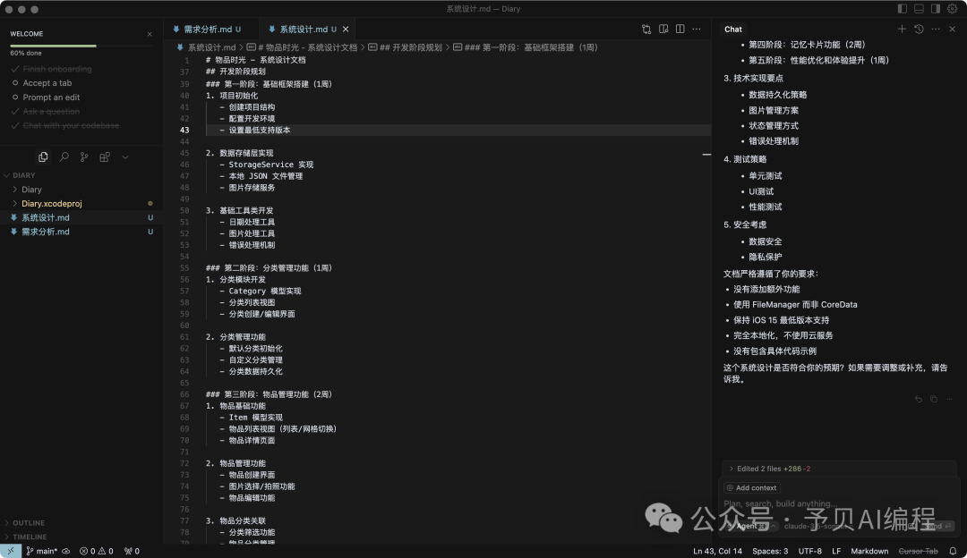Click publish to cloud sync icon
The image size is (967, 558).
click(x=66, y=551)
